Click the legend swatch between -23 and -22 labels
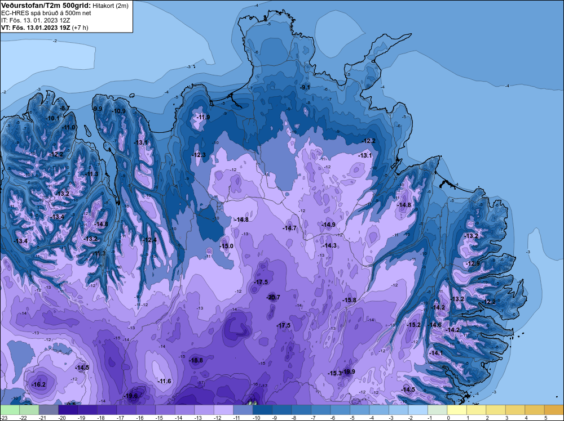 pos(10,410)
